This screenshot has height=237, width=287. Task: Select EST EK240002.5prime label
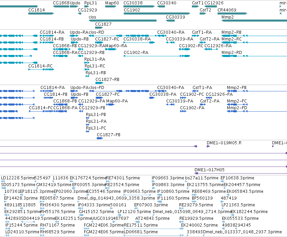(200, 225)
